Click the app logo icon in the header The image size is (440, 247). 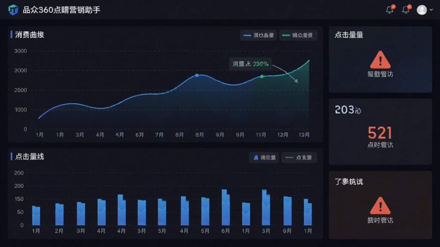pos(13,10)
